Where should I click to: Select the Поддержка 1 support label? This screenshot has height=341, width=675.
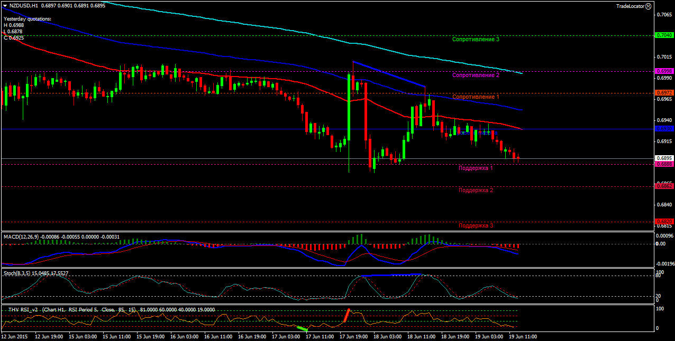tap(476, 168)
